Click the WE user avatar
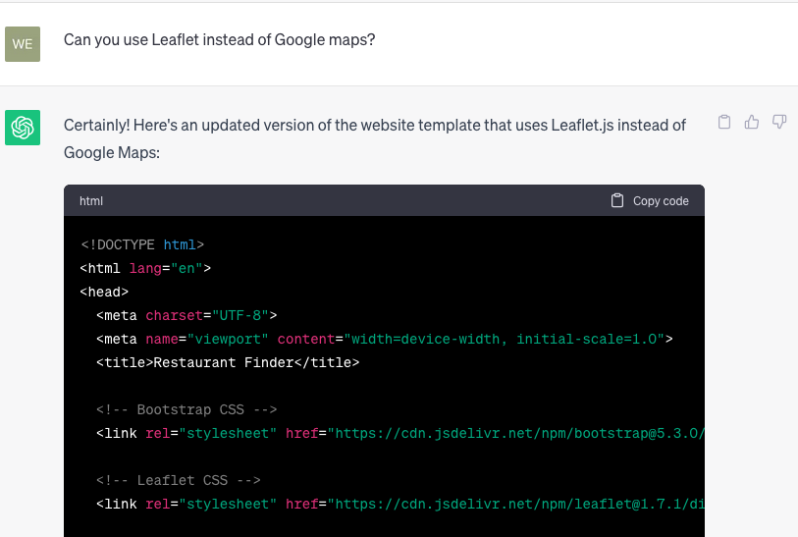The height and width of the screenshot is (537, 798). (x=23, y=44)
